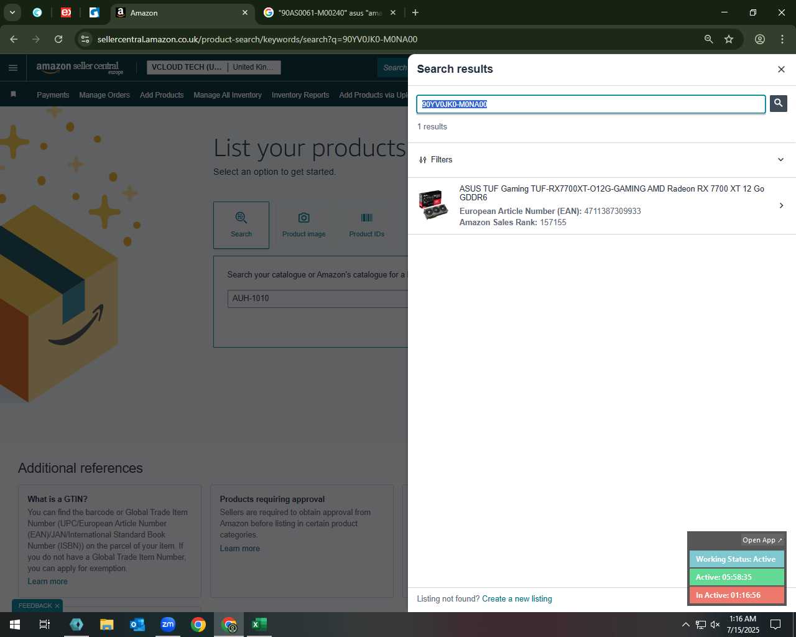
Task: Show hidden system tray icons
Action: pos(685,625)
